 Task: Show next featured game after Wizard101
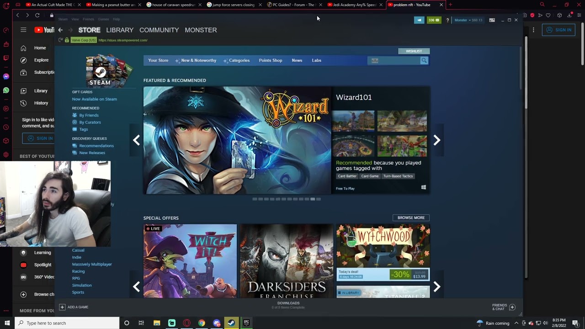[x=436, y=140]
